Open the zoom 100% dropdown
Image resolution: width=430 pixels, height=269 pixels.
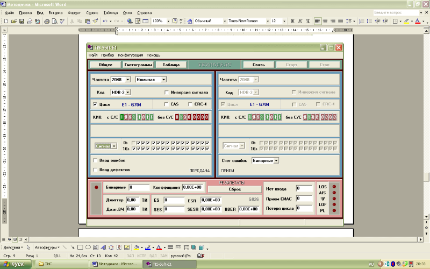pos(168,21)
